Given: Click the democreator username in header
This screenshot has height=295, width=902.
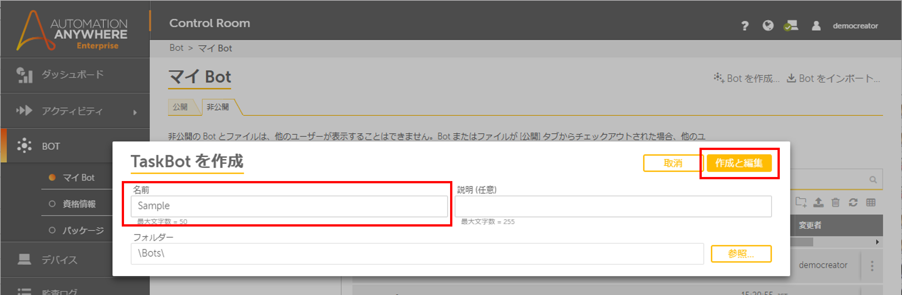Looking at the screenshot, I should pyautogui.click(x=855, y=26).
